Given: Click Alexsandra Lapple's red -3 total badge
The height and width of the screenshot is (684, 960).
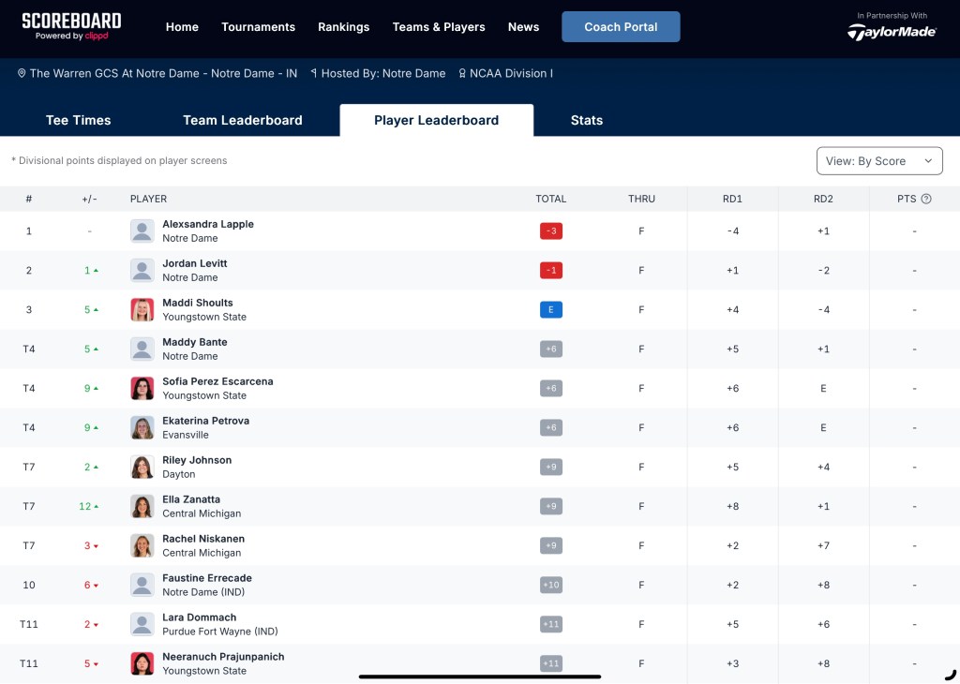Looking at the screenshot, I should [551, 231].
